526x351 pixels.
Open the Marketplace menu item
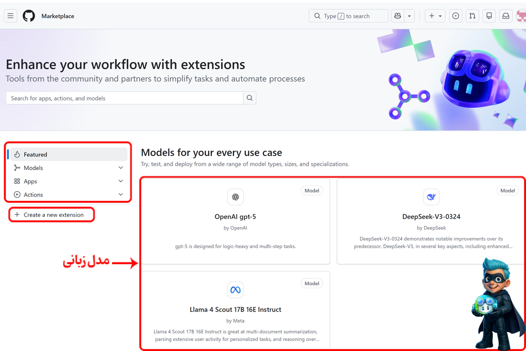pos(57,16)
